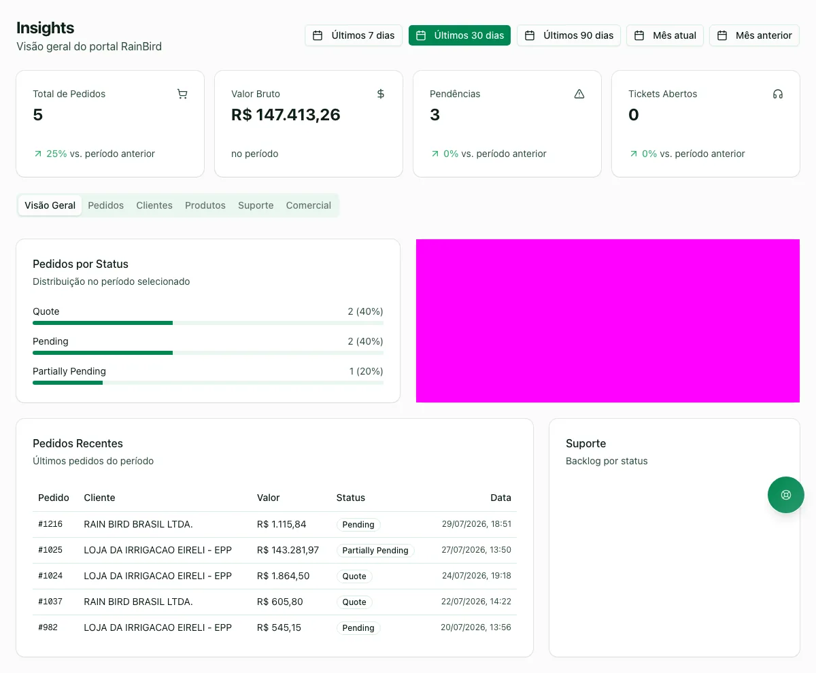Viewport: 816px width, 673px height.
Task: Click the Insights page title
Action: coord(46,28)
